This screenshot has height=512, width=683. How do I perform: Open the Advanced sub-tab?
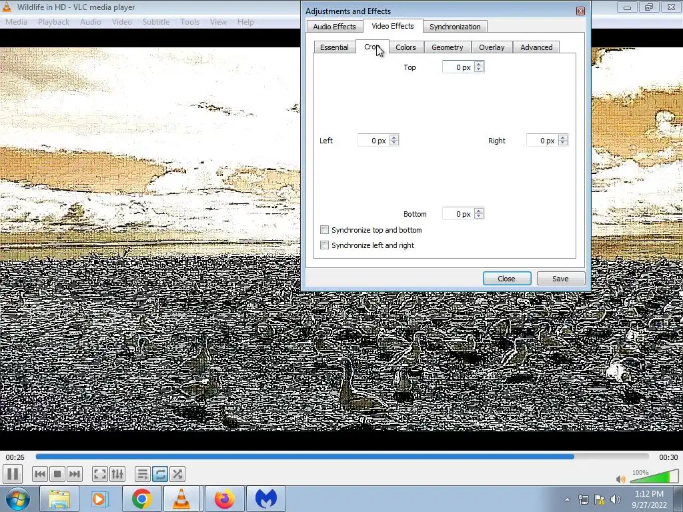pos(536,47)
